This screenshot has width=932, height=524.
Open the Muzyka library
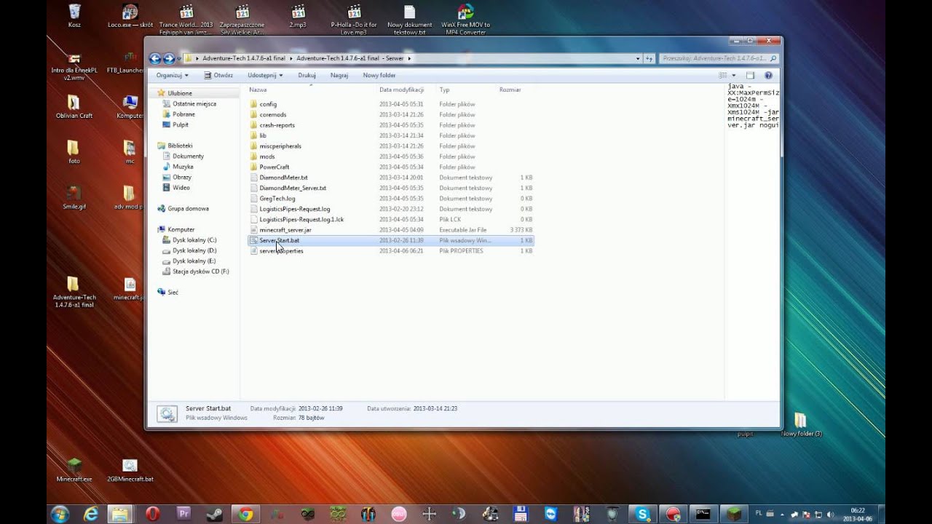coord(183,167)
